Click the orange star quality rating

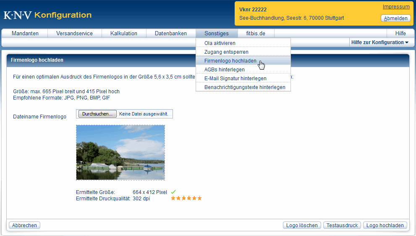tap(186, 198)
